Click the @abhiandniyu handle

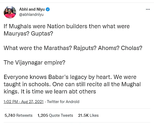pos(31,14)
